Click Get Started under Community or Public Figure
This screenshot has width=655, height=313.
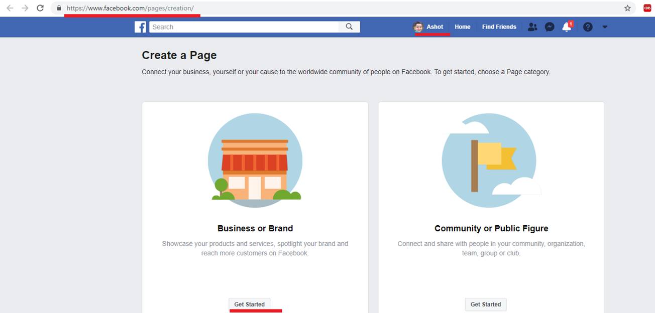tap(486, 304)
